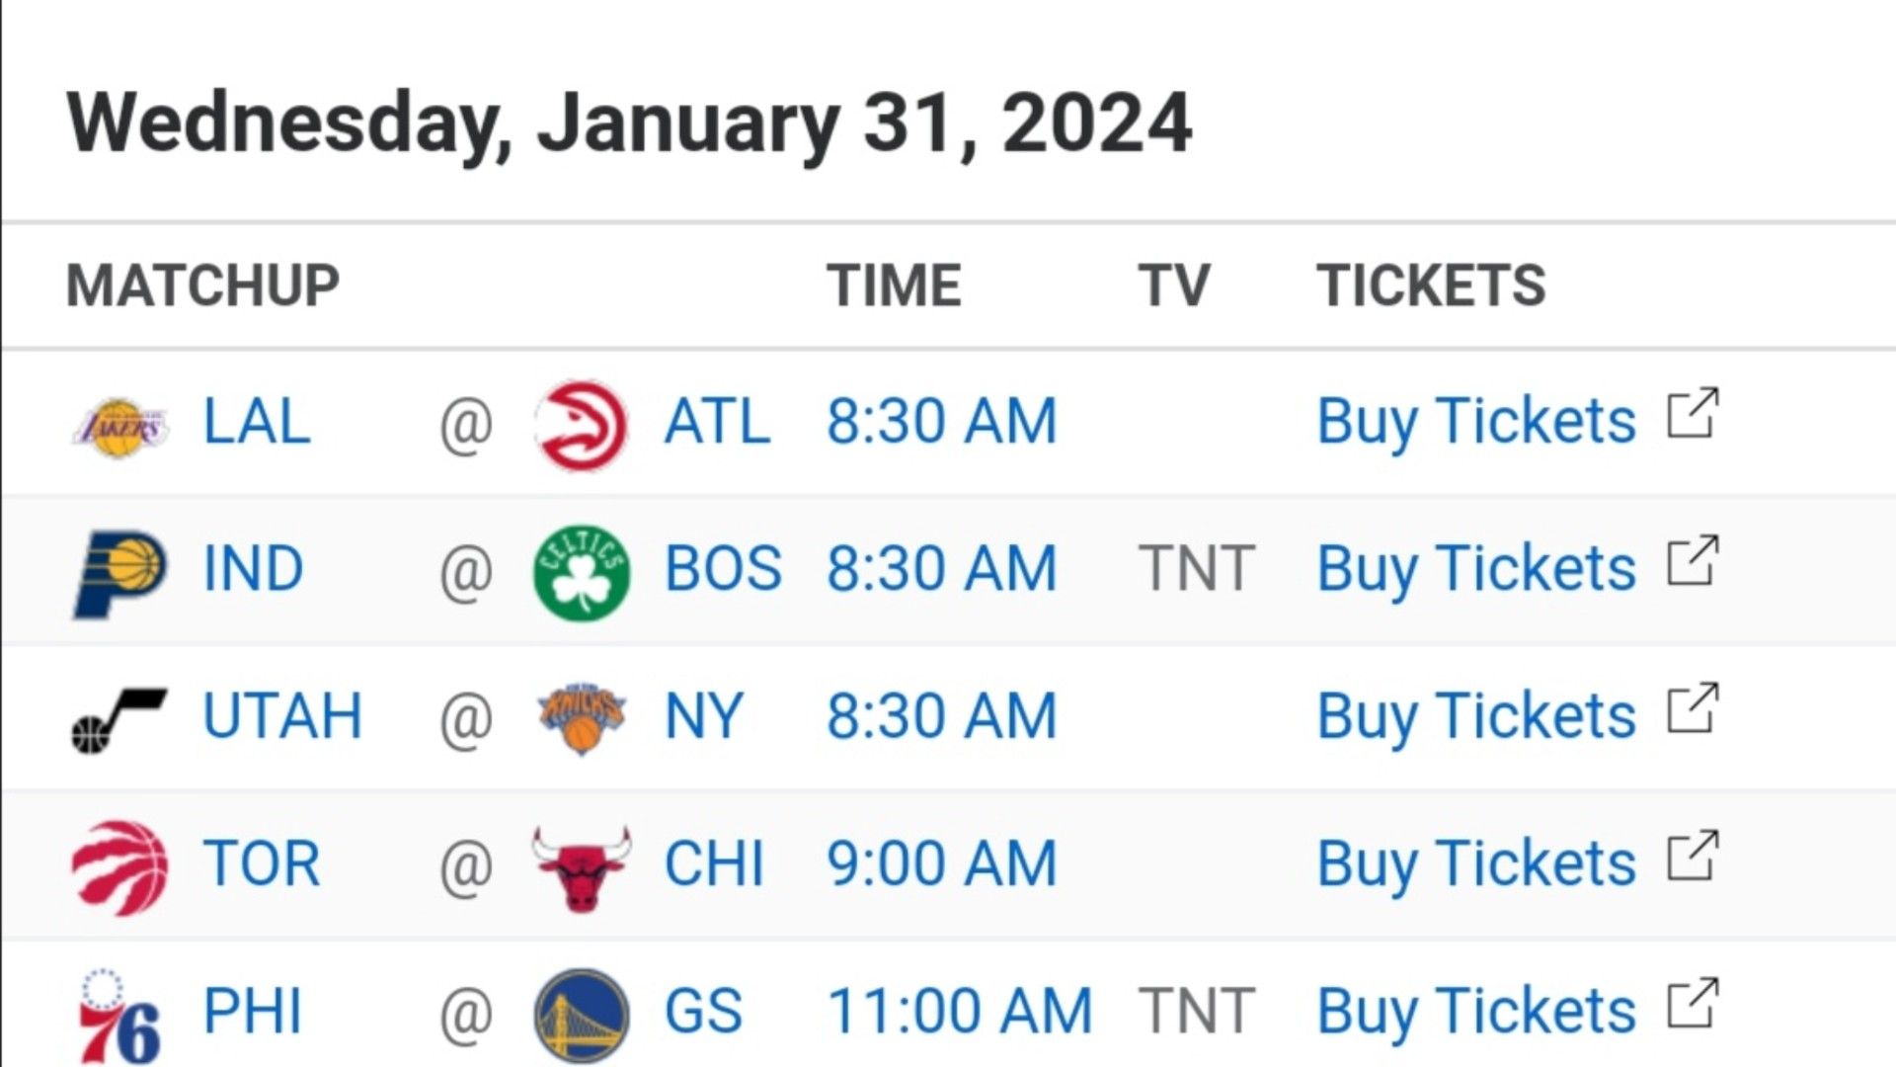Viewport: 1896px width, 1067px height.
Task: Open the 8:30 AM LAL at ATL game
Action: pyautogui.click(x=942, y=422)
